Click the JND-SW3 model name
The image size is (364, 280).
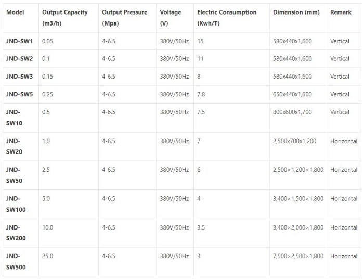pos(20,77)
